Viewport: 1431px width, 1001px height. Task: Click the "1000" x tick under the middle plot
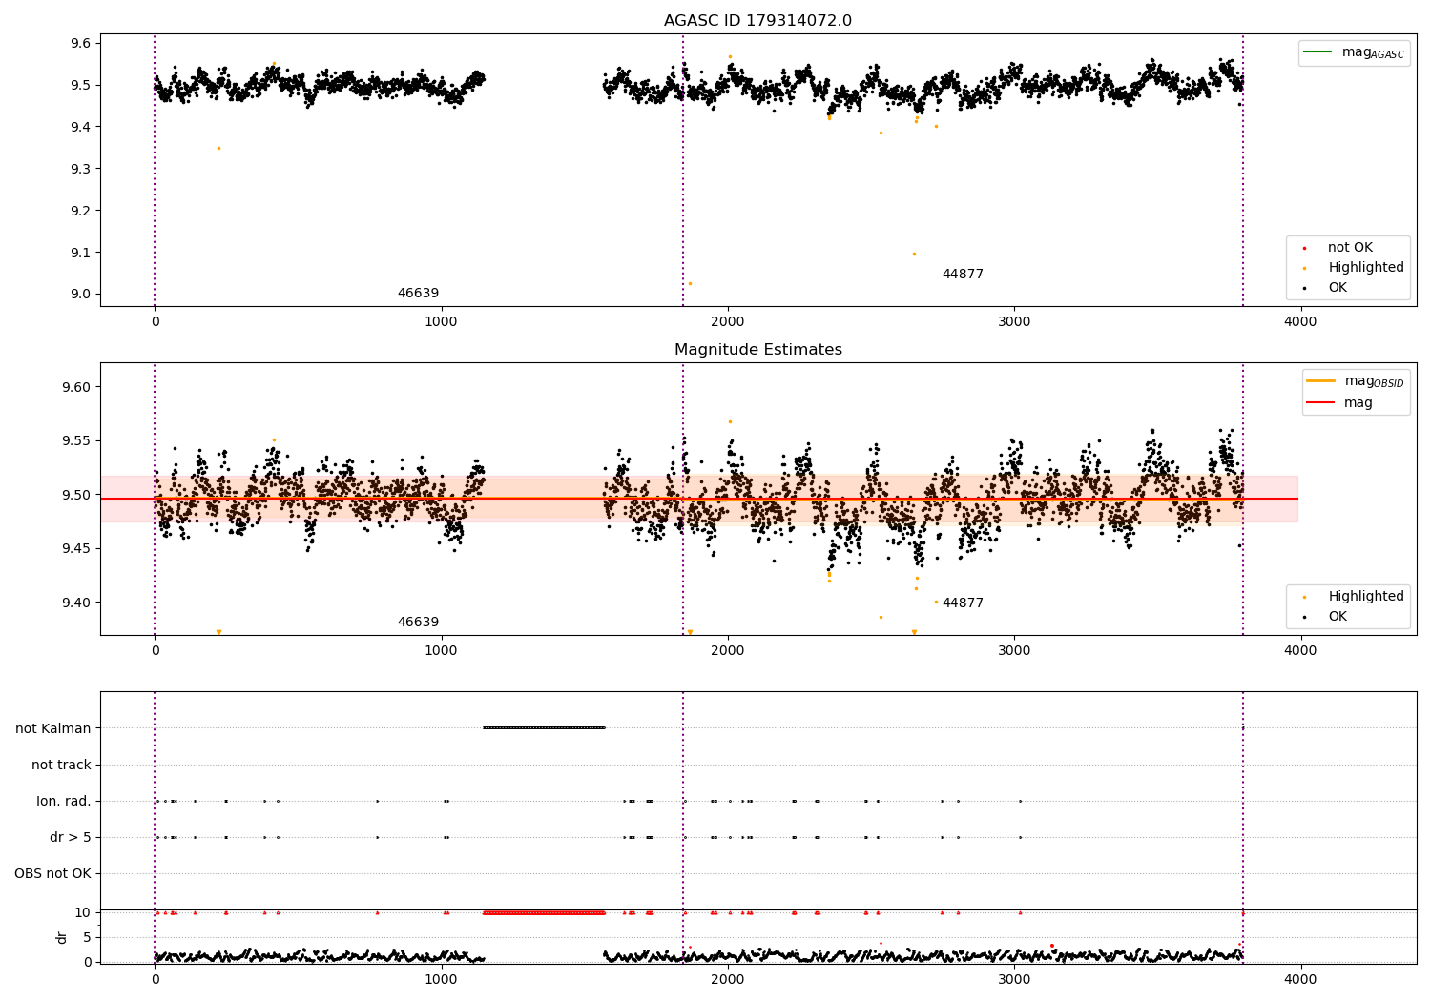point(441,651)
